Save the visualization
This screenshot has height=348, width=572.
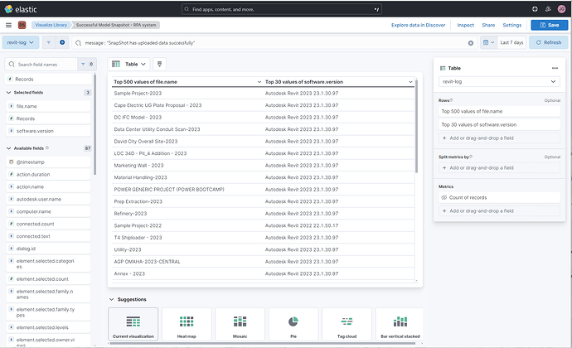tap(550, 25)
